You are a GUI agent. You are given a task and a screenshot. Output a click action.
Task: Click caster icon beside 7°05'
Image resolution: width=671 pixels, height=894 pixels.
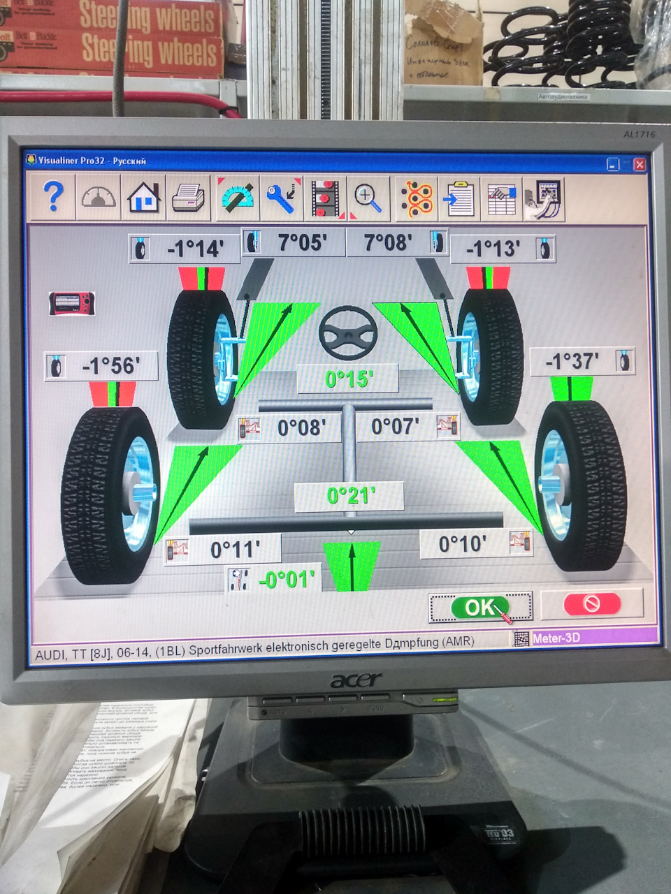coord(252,242)
